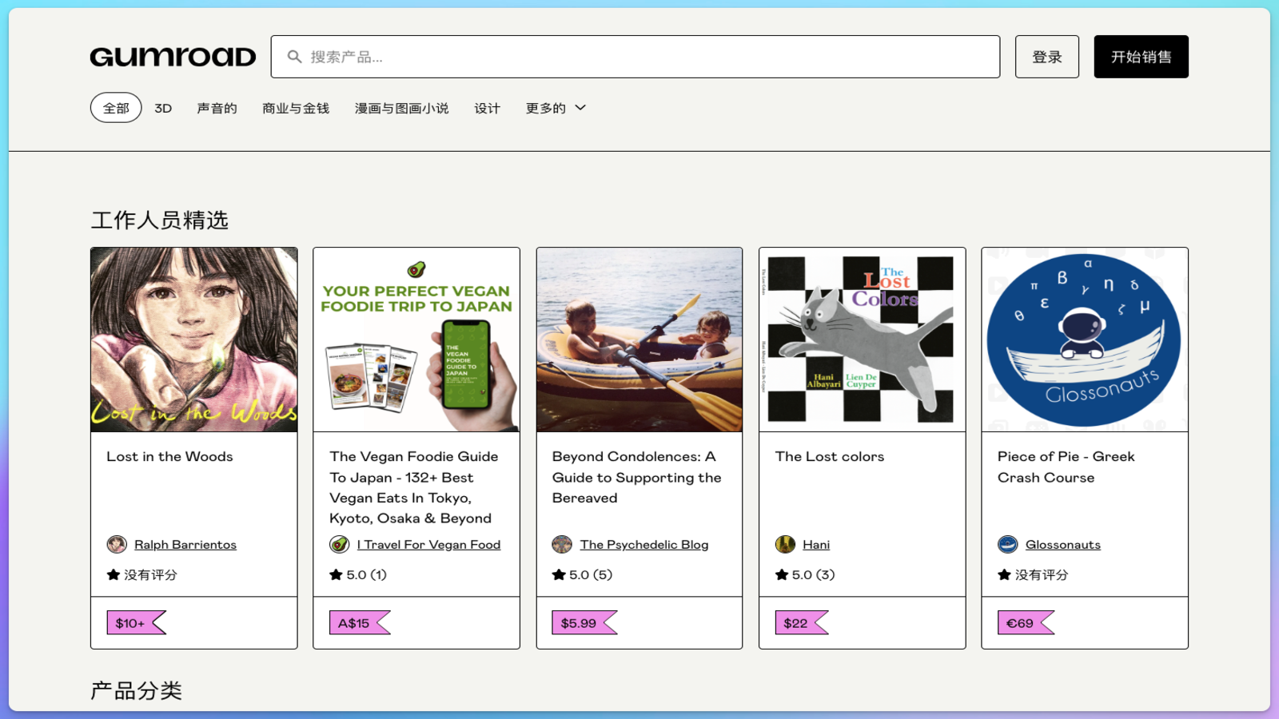Open Lost in the Woods cover image
Screen dimensions: 1279x719
coord(194,340)
